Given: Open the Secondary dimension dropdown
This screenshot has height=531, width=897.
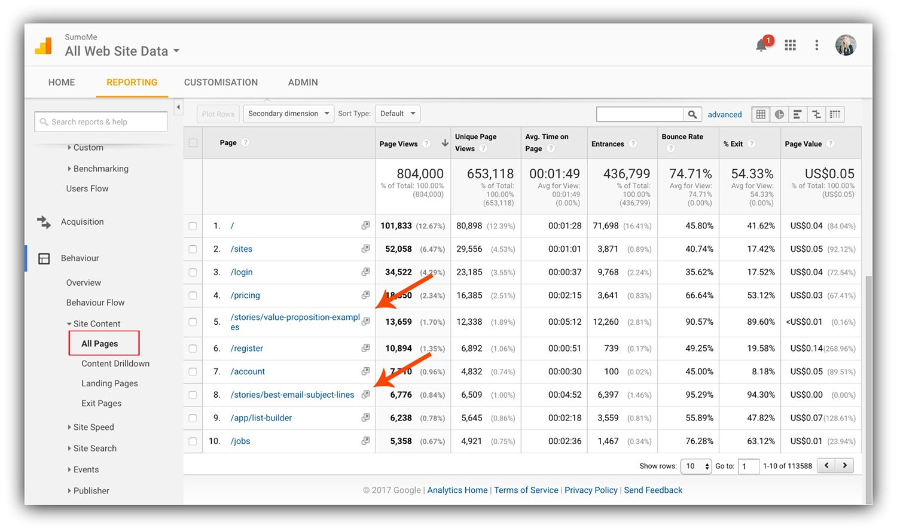Looking at the screenshot, I should tap(288, 114).
